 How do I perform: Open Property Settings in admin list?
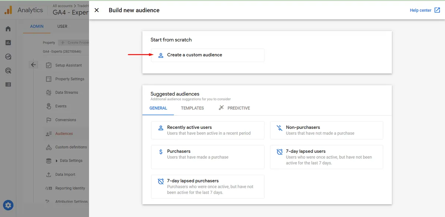[70, 79]
